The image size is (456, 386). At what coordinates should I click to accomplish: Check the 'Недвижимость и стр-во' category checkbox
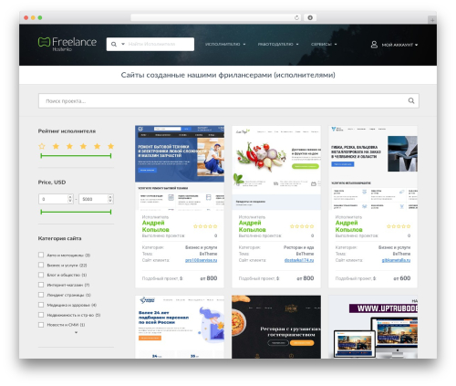pos(41,315)
